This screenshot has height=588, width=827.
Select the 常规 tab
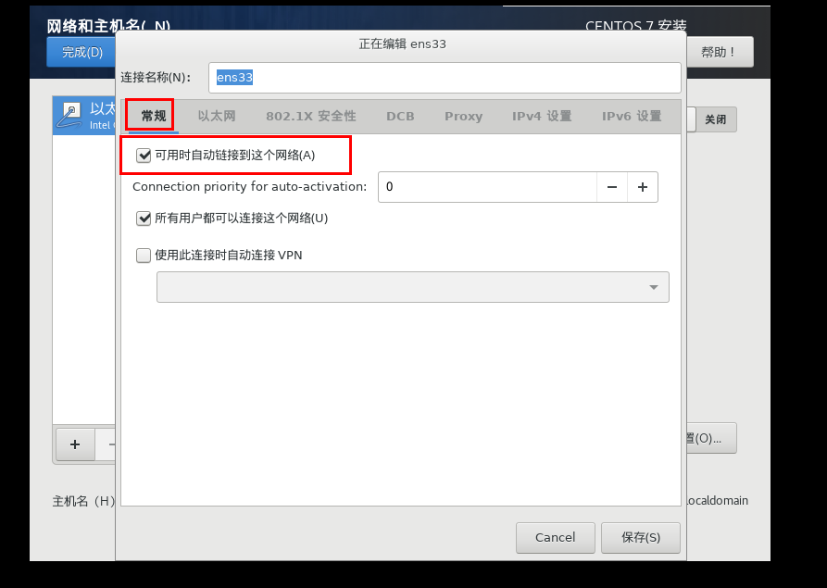click(154, 116)
